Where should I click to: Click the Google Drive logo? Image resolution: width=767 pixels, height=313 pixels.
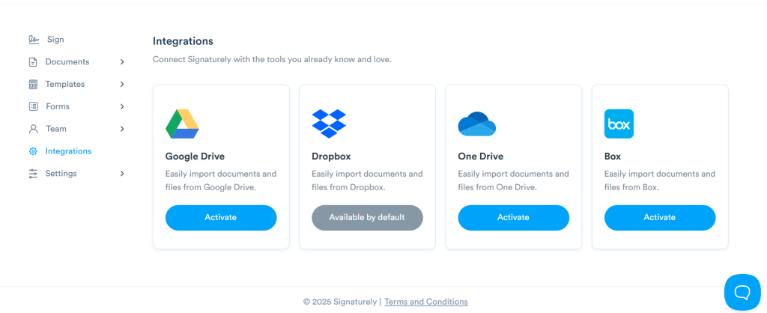point(182,124)
